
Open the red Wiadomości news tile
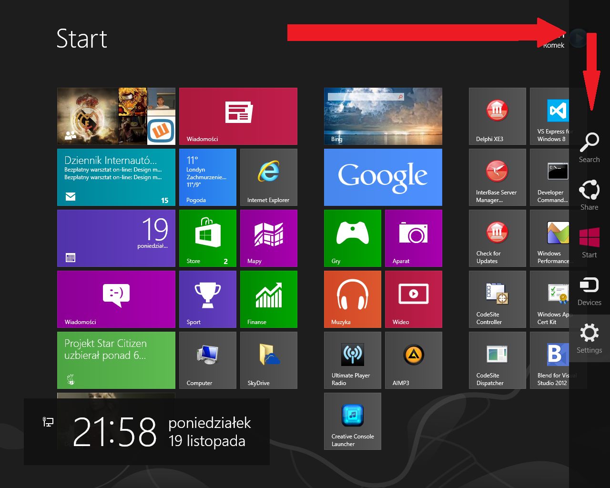coord(238,116)
